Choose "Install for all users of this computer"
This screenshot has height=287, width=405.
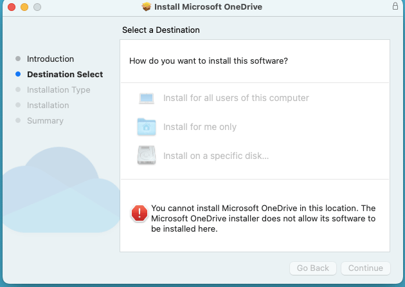(x=236, y=98)
